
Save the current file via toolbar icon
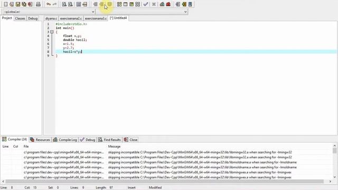pos(18,4)
